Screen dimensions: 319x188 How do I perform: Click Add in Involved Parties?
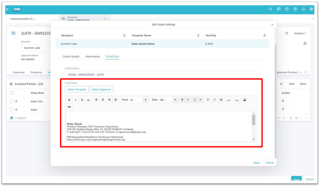pyautogui.click(x=292, y=84)
